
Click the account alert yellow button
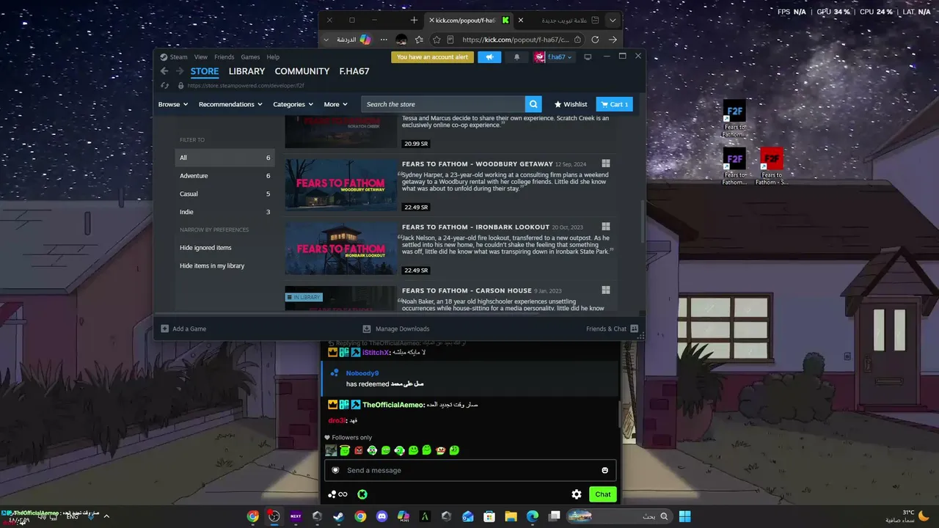432,57
